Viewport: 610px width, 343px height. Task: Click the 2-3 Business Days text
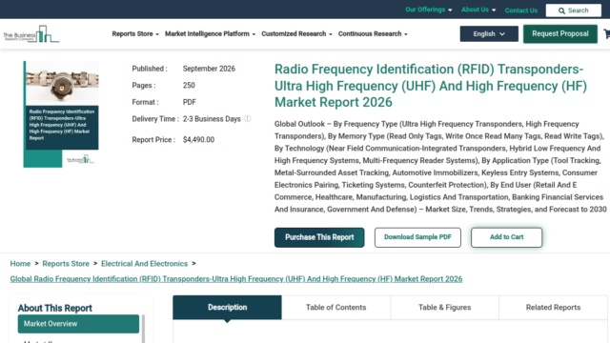click(212, 119)
